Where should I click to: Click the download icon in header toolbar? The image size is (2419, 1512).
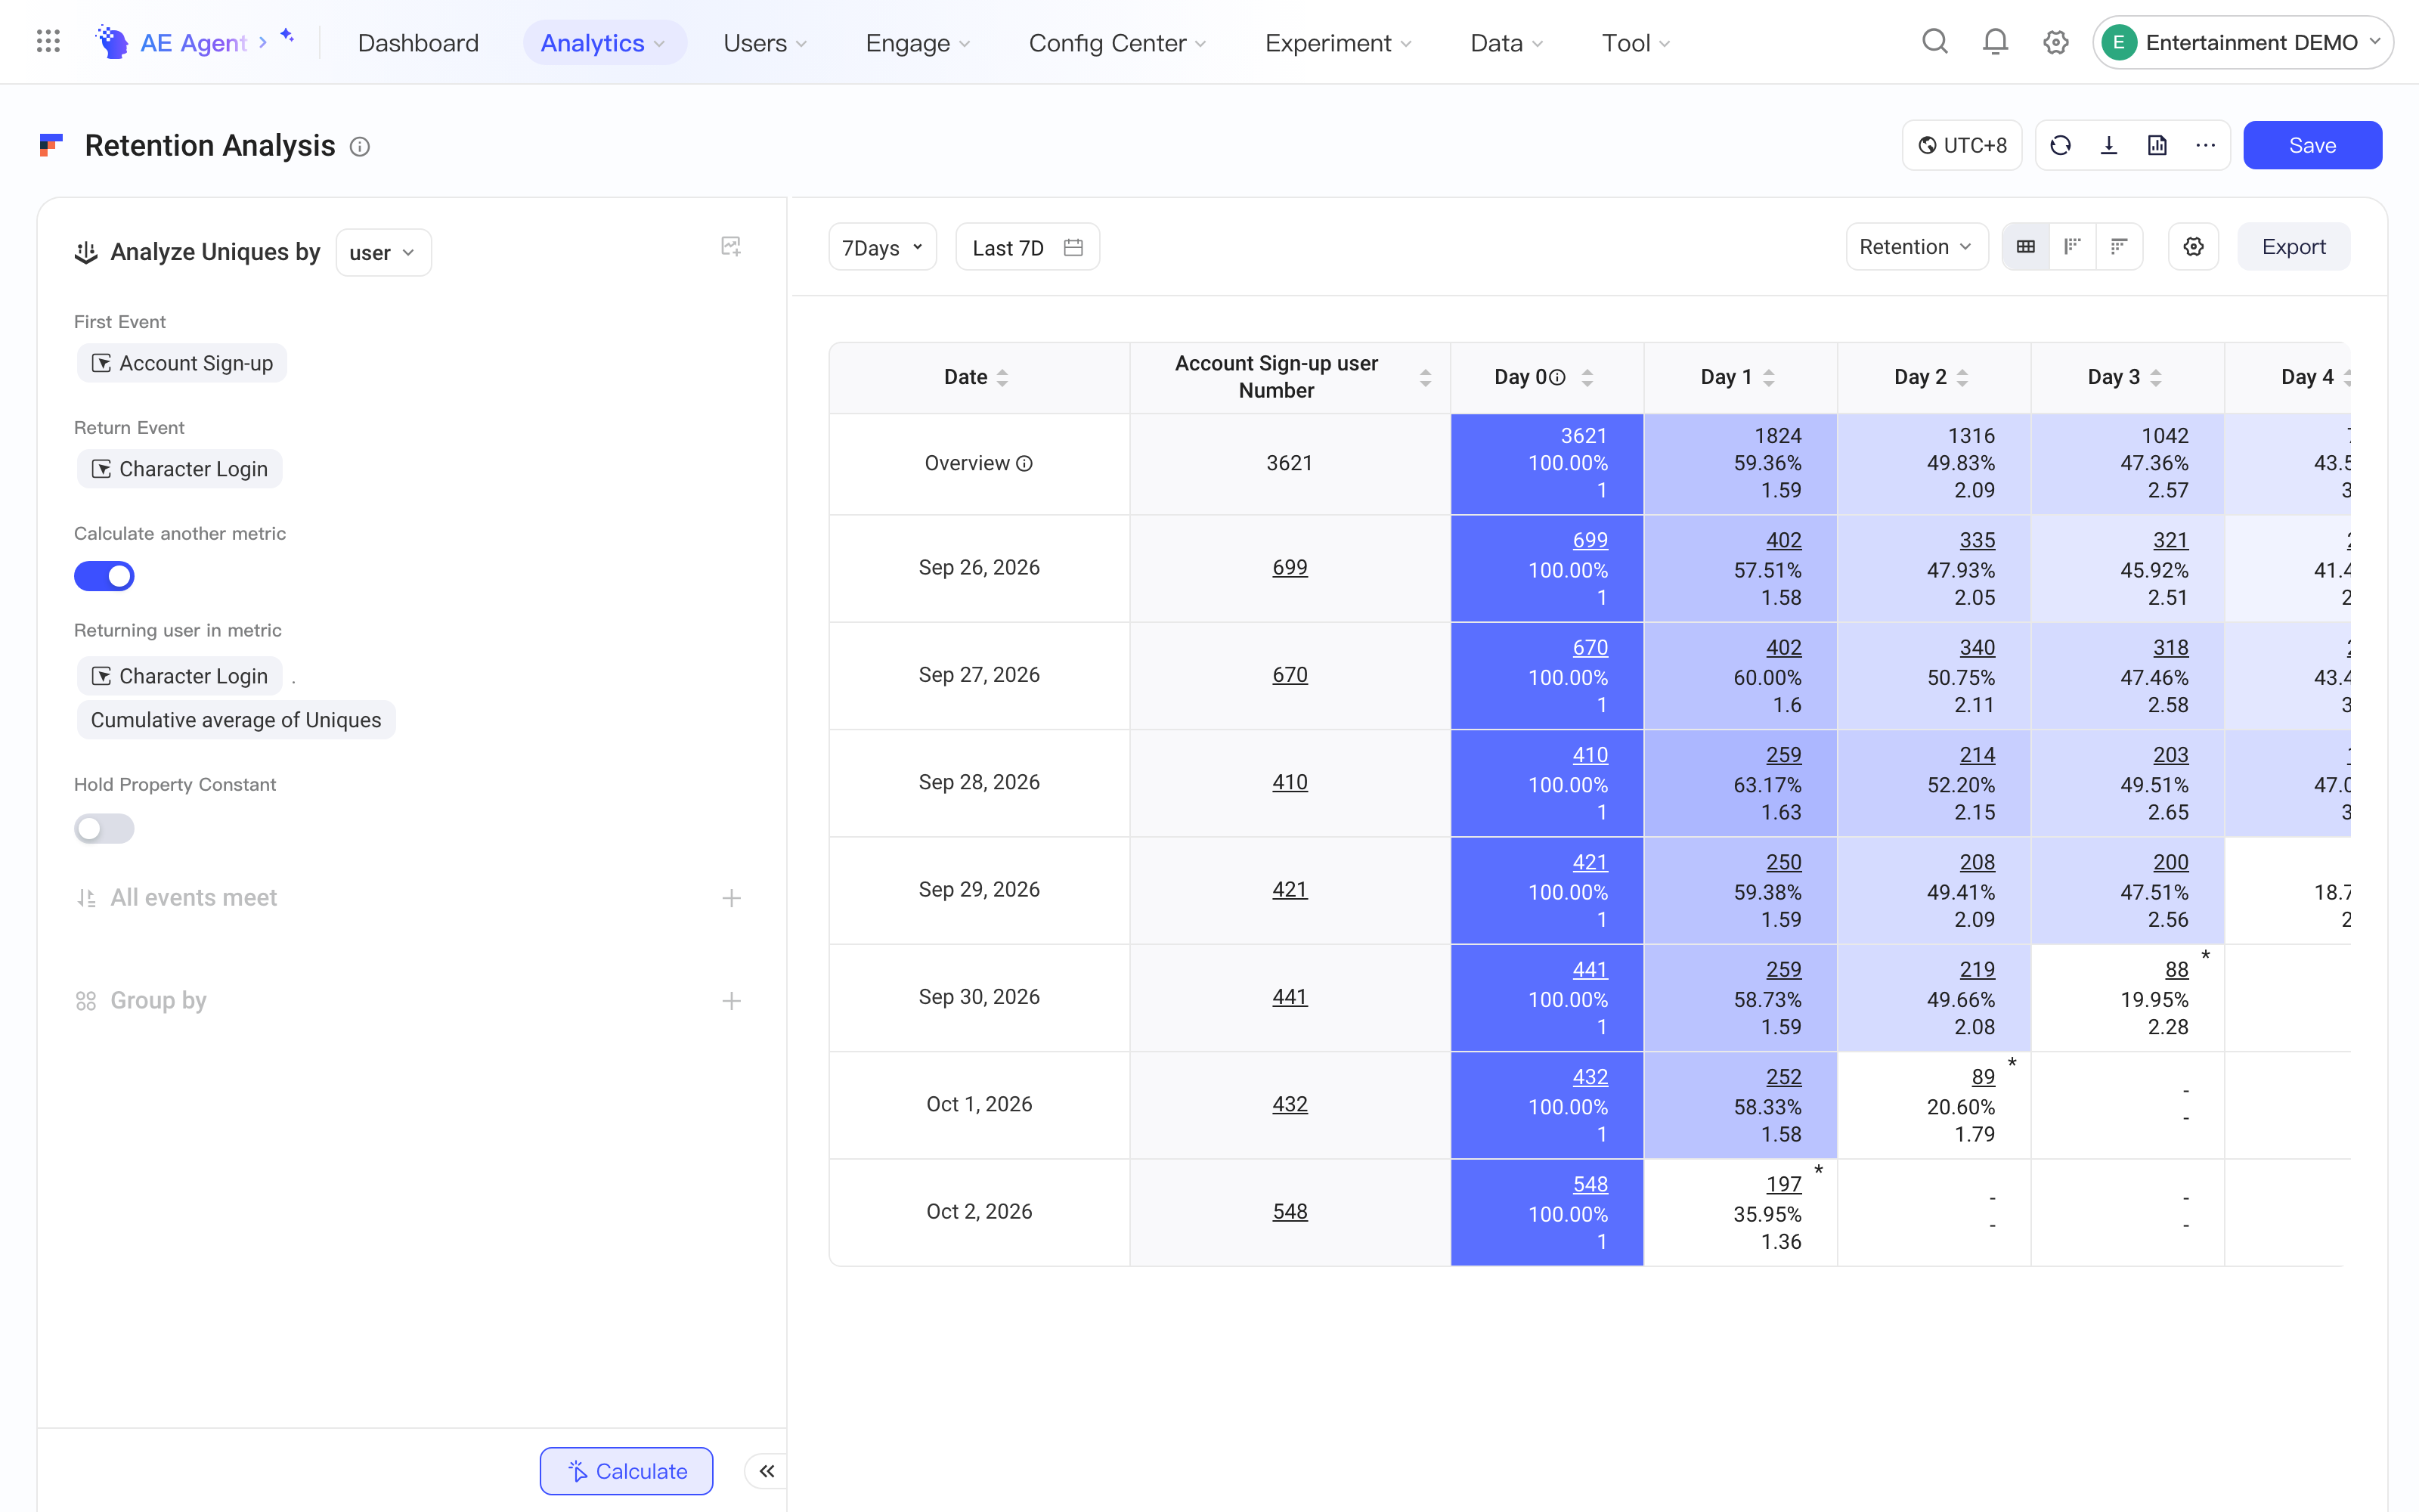pyautogui.click(x=2109, y=146)
